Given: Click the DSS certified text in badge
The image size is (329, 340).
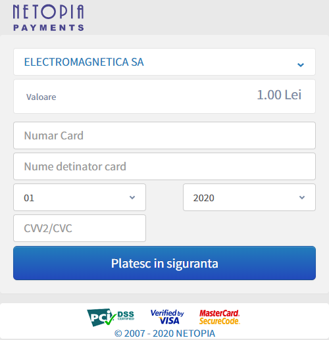Looking at the screenshot, I should pyautogui.click(x=126, y=316).
